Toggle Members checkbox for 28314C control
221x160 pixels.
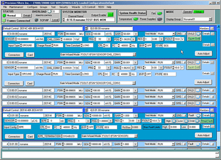pyautogui.click(x=212, y=29)
